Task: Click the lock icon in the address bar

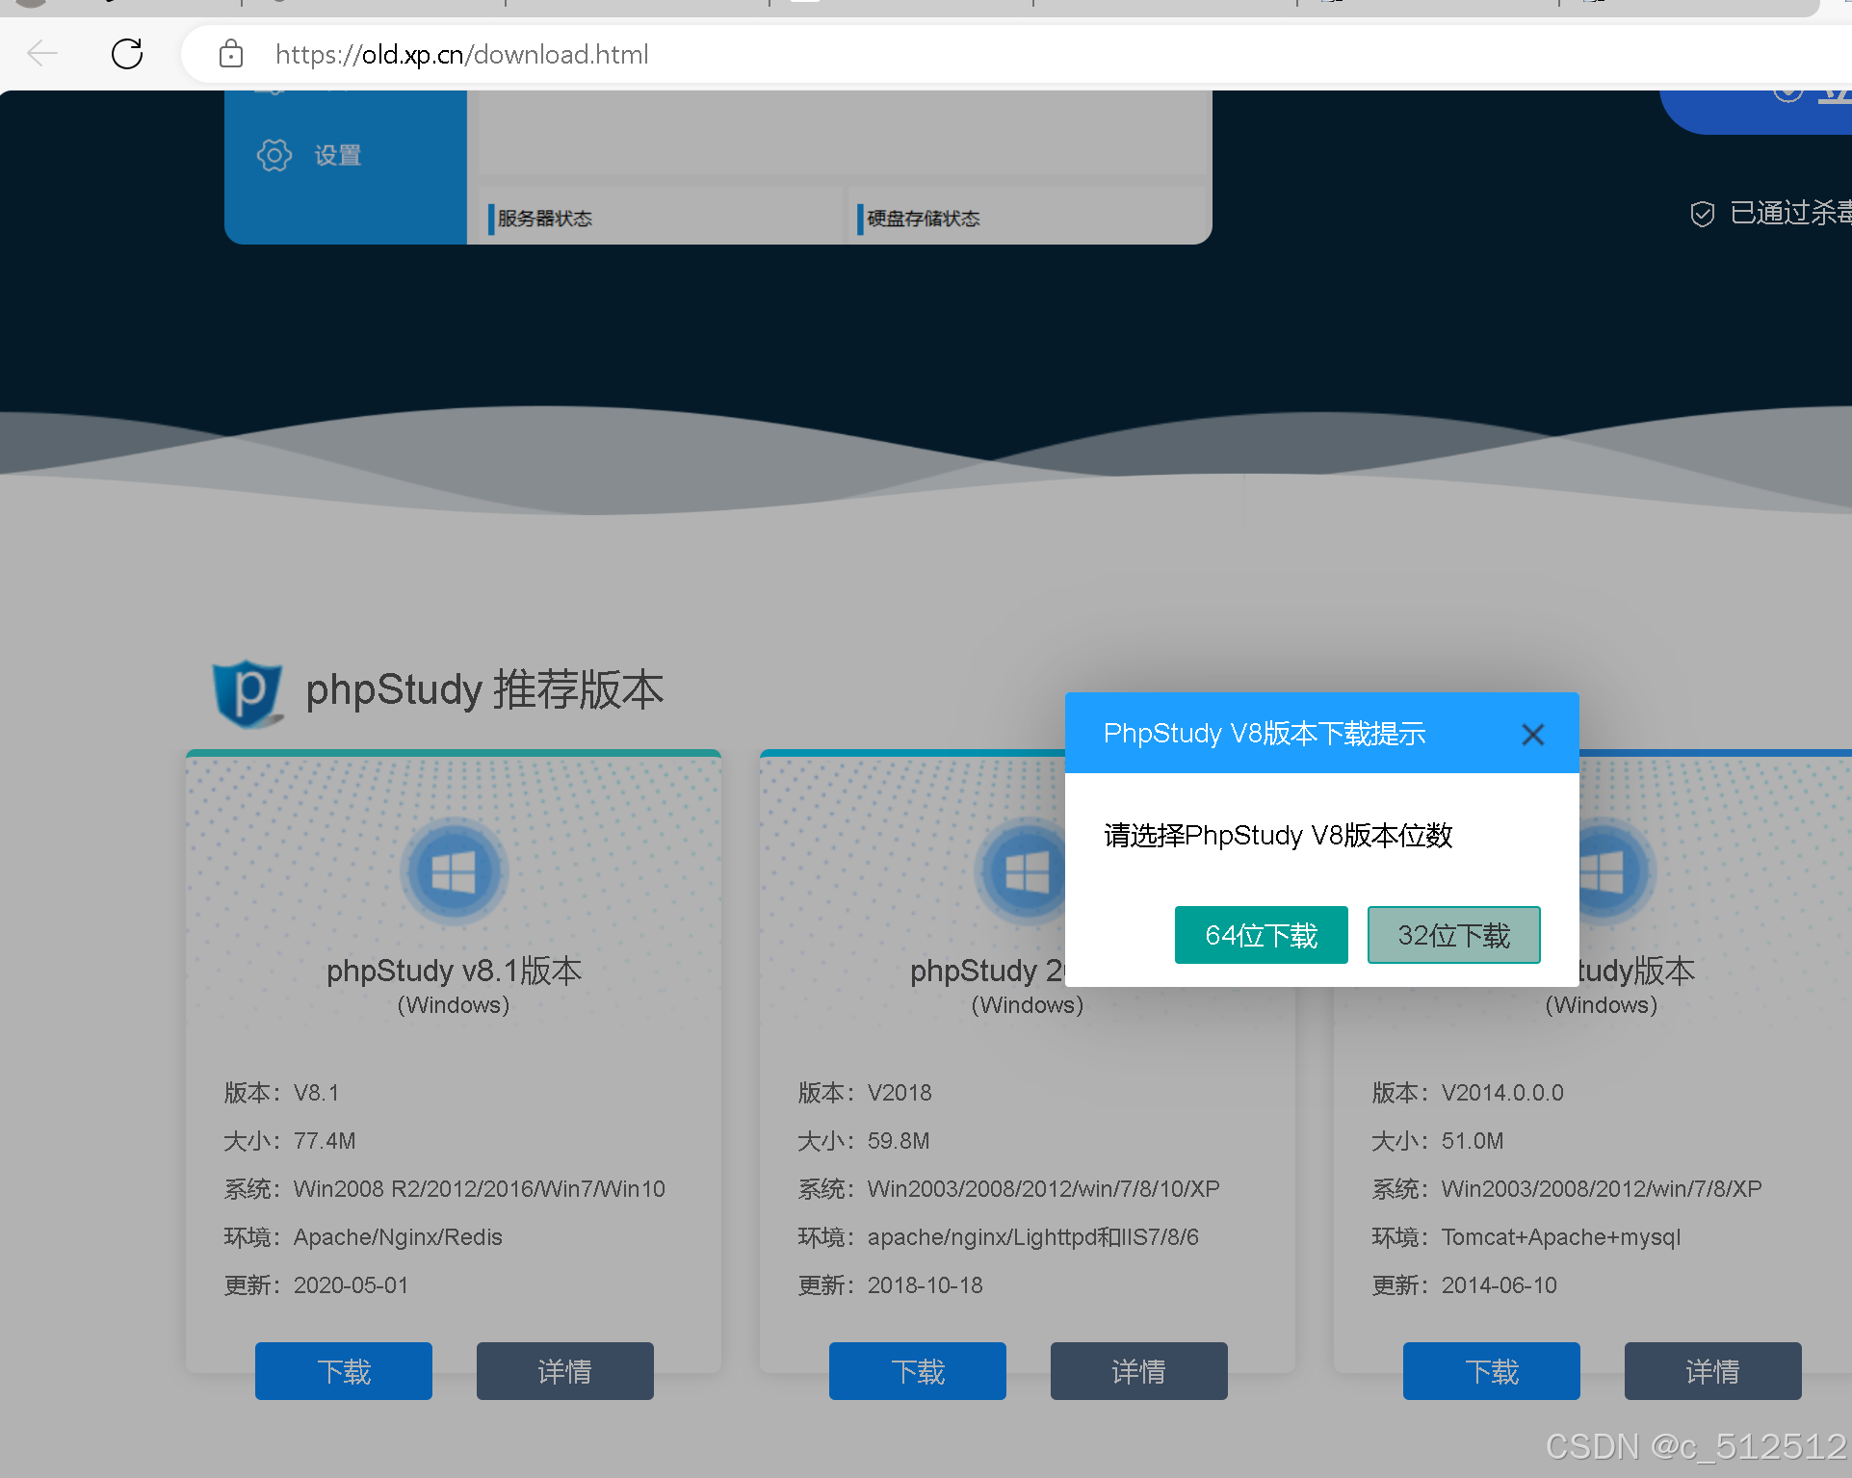Action: pyautogui.click(x=230, y=54)
